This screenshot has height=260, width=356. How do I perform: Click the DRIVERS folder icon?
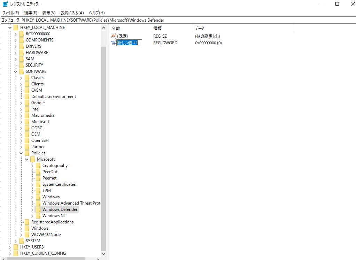(x=22, y=46)
